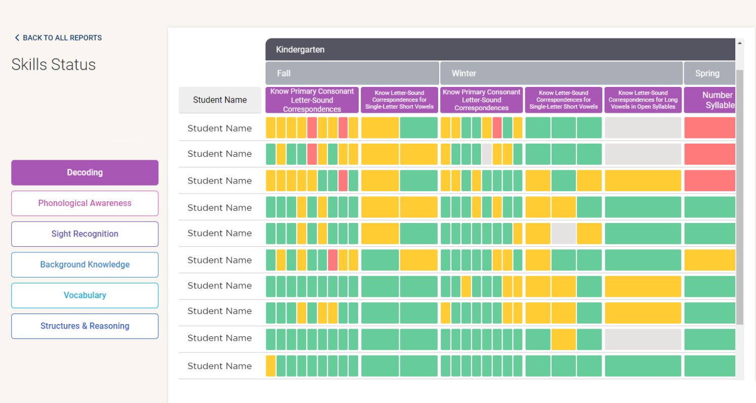
Task: Click first student's red Spring cell
Action: click(709, 128)
